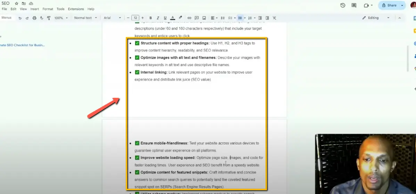Click the SEO Checklist outline link
This screenshot has height=194, width=416.
[x=22, y=45]
